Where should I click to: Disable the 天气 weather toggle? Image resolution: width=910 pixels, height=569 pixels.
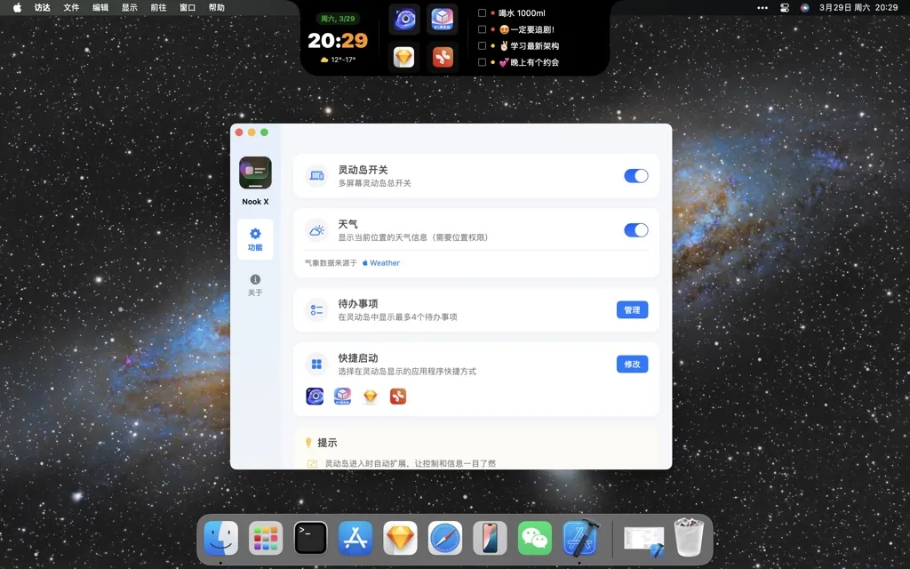[635, 230]
